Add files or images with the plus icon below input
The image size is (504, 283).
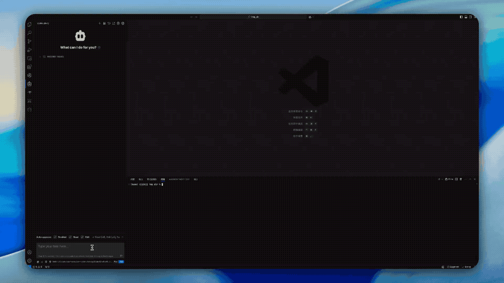(42, 262)
